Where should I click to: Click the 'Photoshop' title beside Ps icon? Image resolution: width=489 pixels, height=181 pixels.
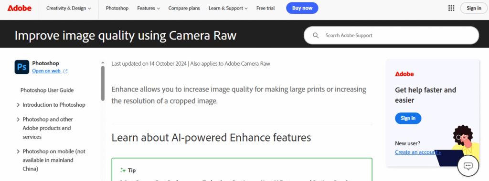point(45,63)
